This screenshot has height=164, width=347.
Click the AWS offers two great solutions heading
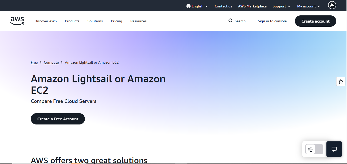[89, 160]
